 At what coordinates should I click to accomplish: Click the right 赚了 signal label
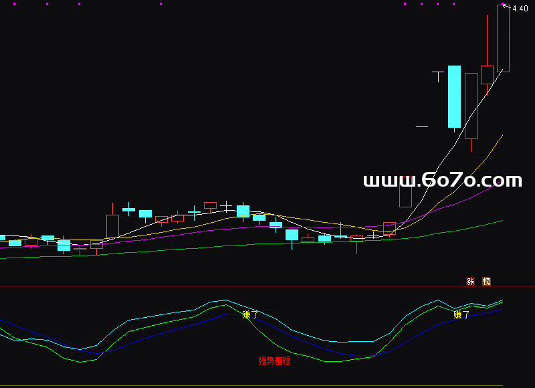pyautogui.click(x=461, y=314)
